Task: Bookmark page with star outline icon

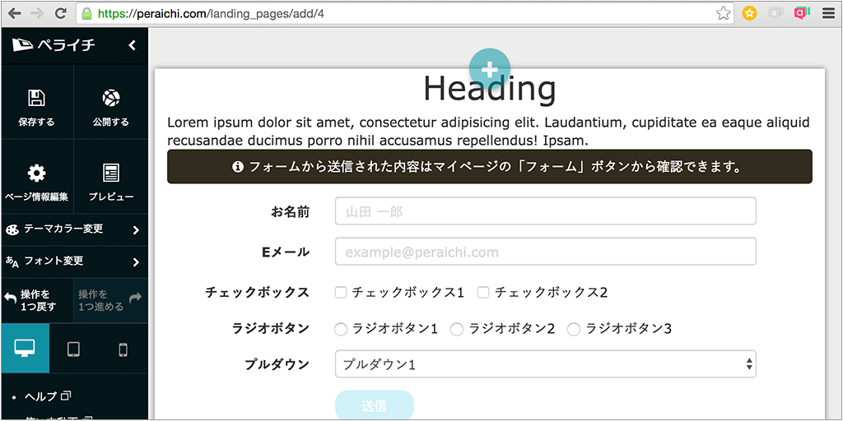Action: click(x=724, y=13)
